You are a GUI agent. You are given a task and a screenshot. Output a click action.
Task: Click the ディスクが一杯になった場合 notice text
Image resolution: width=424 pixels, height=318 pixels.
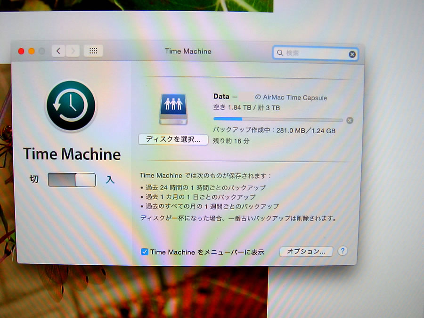coord(238,218)
